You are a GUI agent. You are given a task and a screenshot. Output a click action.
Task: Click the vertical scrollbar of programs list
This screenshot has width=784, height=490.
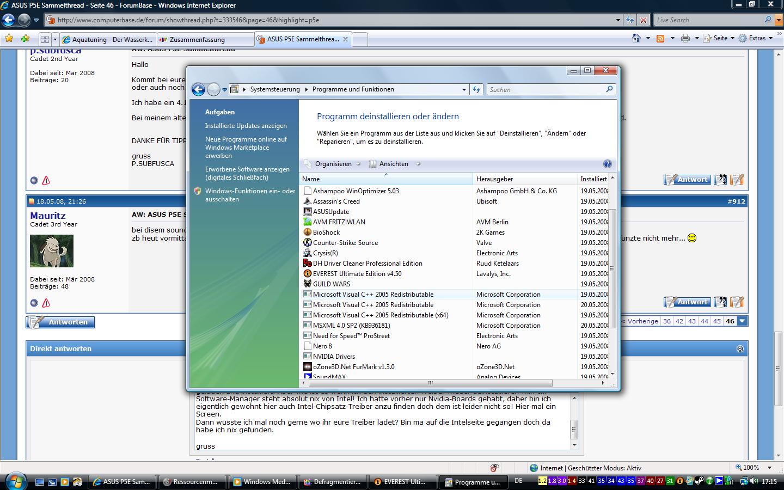[612, 268]
